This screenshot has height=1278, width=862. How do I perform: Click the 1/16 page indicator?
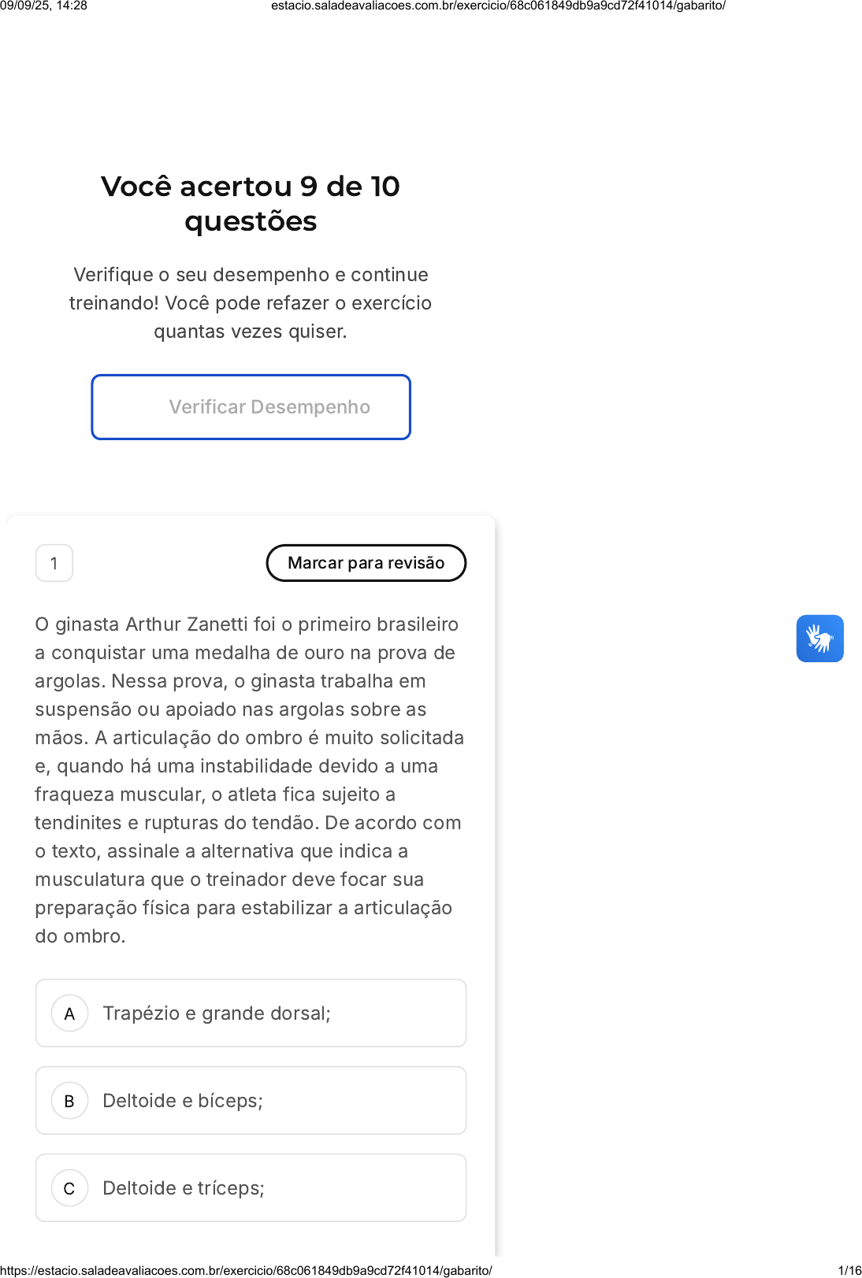point(849,1270)
